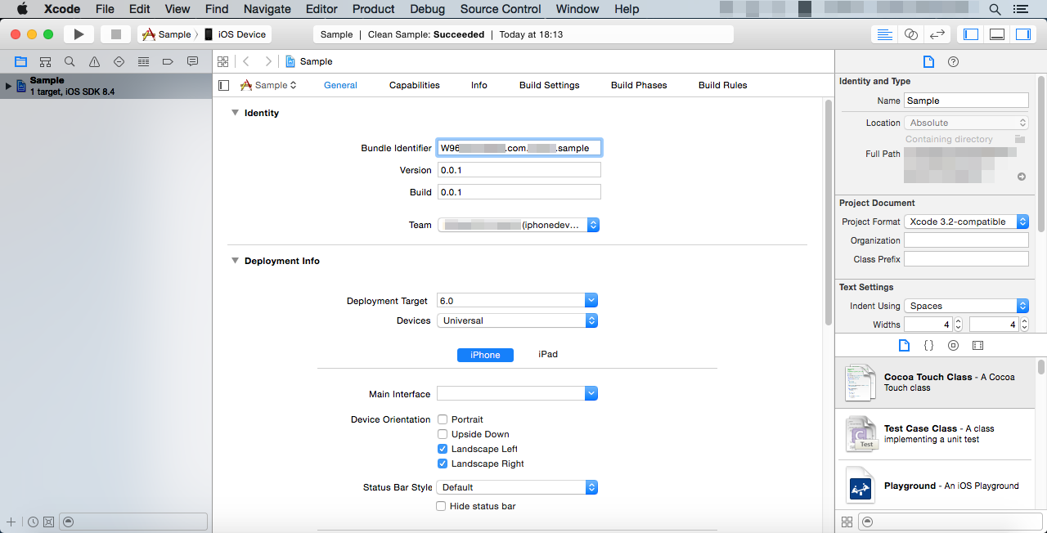Switch to the Build Settings tab
The image size is (1047, 533).
pos(550,85)
